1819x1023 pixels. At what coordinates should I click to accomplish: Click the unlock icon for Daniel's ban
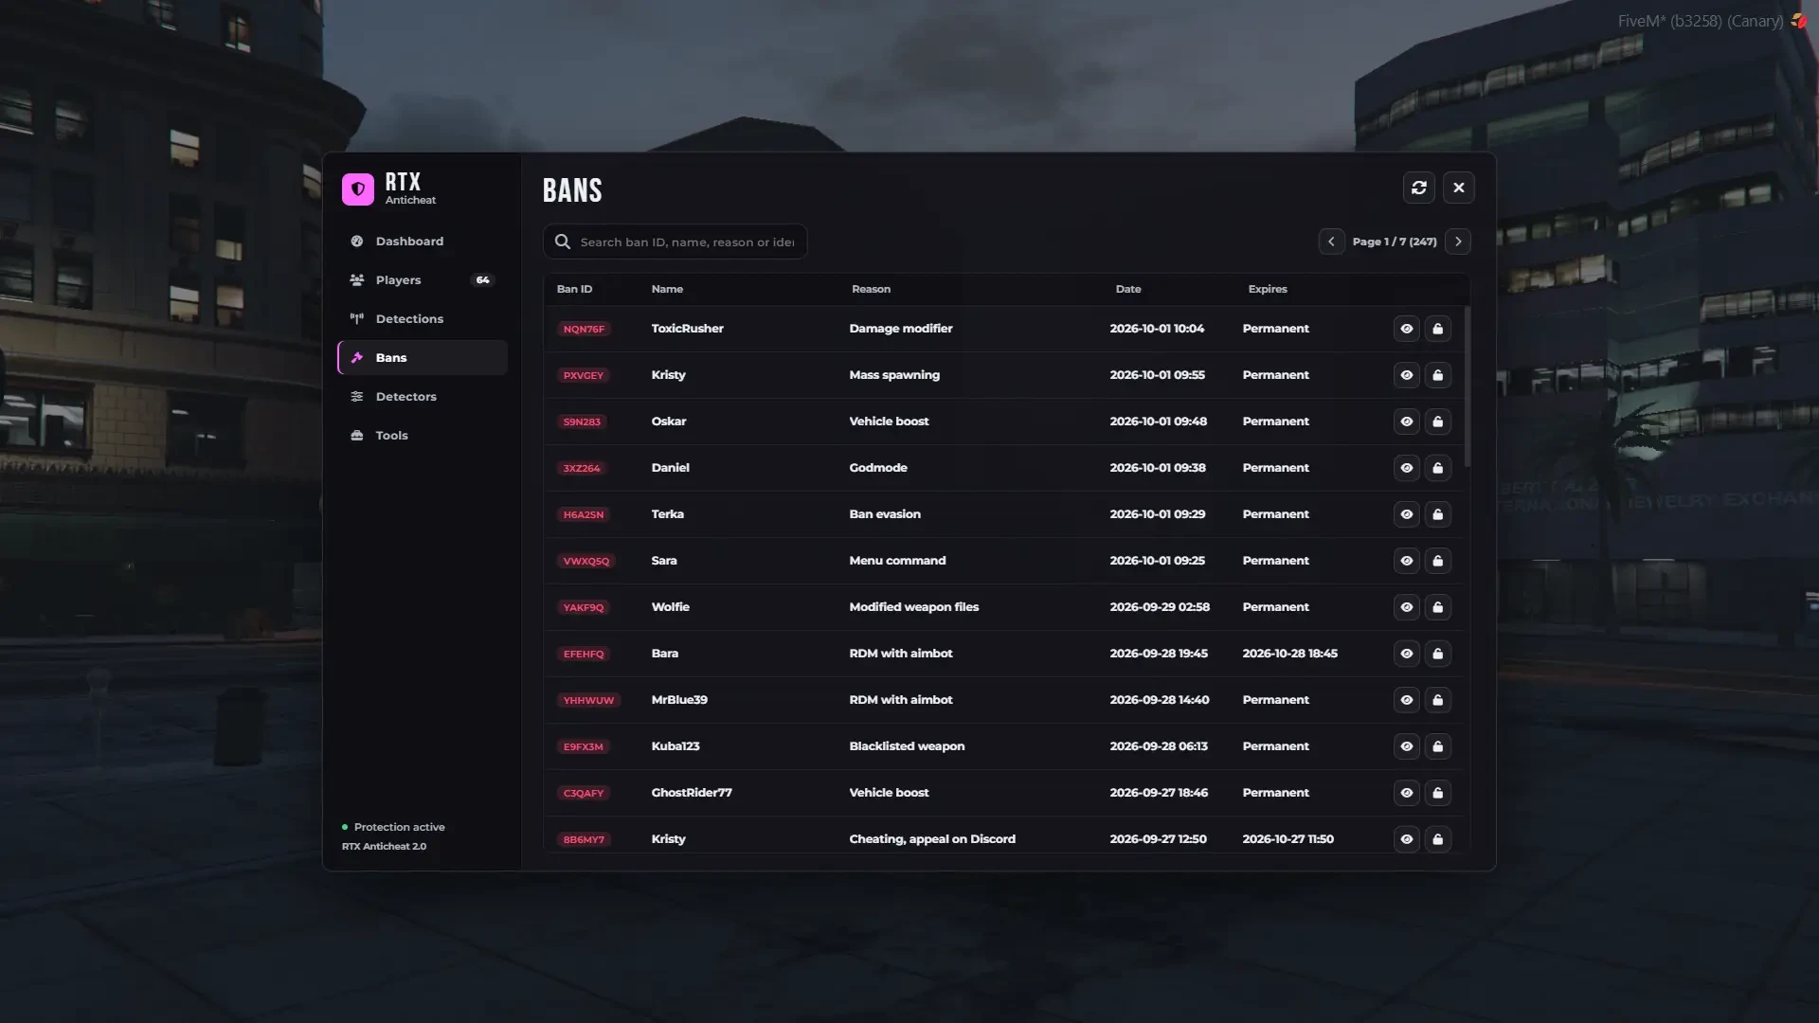pos(1437,468)
